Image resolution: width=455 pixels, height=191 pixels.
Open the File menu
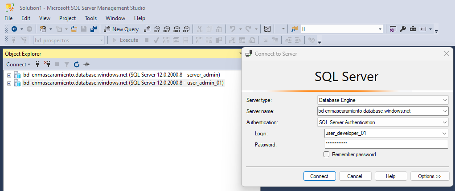[x=8, y=18]
